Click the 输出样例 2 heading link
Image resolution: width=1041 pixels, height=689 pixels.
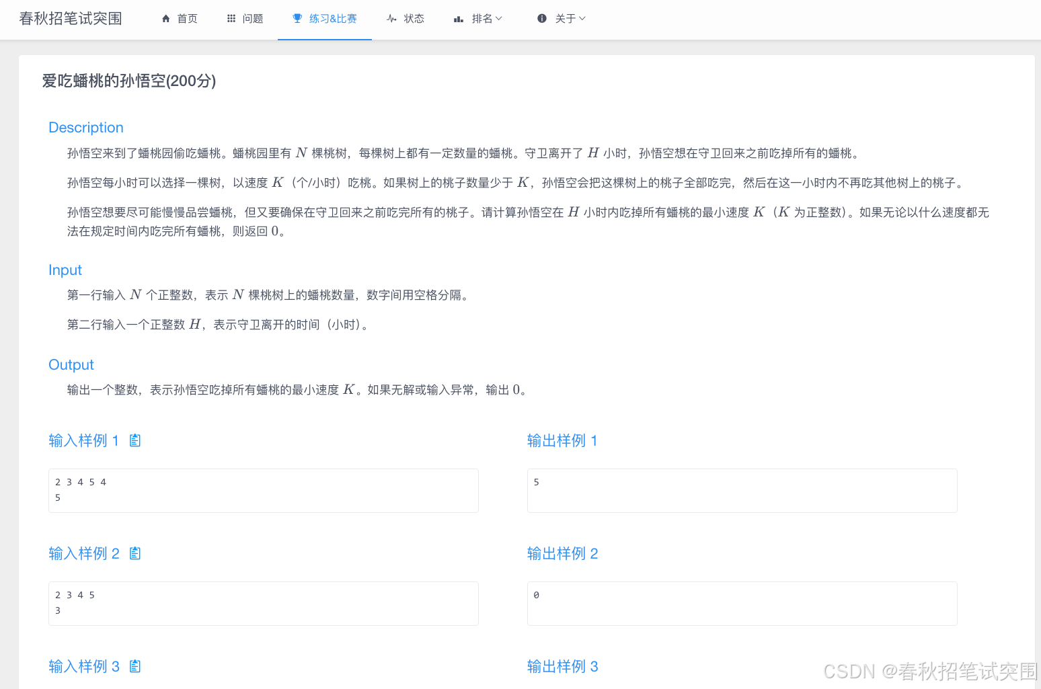562,553
